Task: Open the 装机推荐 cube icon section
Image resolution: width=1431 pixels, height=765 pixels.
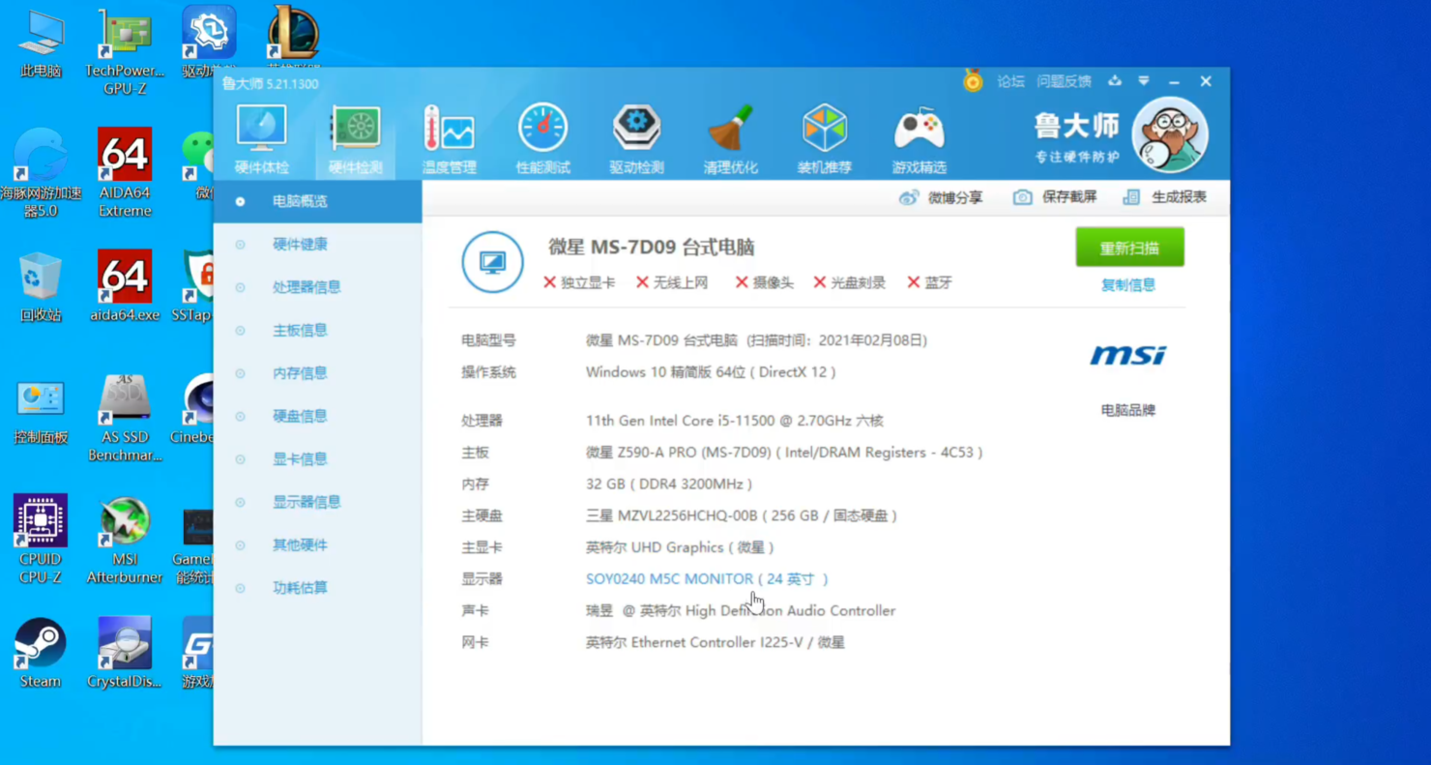Action: [x=824, y=140]
